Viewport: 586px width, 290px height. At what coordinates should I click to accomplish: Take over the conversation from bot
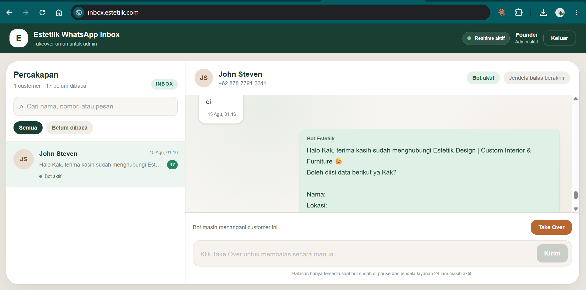pyautogui.click(x=551, y=227)
